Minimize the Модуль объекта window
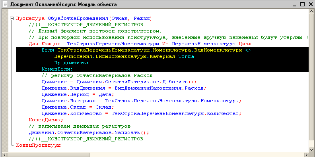Screen dimensions: 315x157 [x=294, y=4]
